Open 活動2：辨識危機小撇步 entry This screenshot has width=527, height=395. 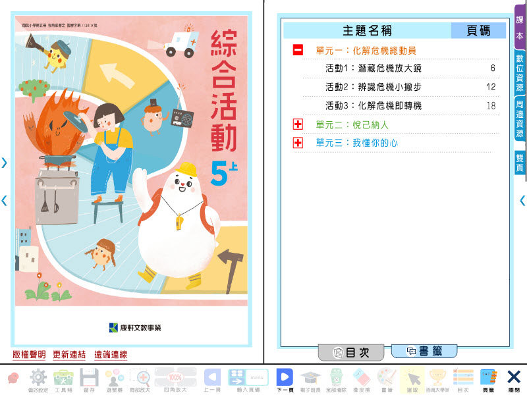(x=374, y=87)
